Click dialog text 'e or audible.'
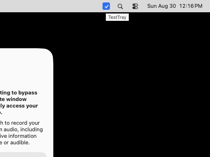 [15, 143]
